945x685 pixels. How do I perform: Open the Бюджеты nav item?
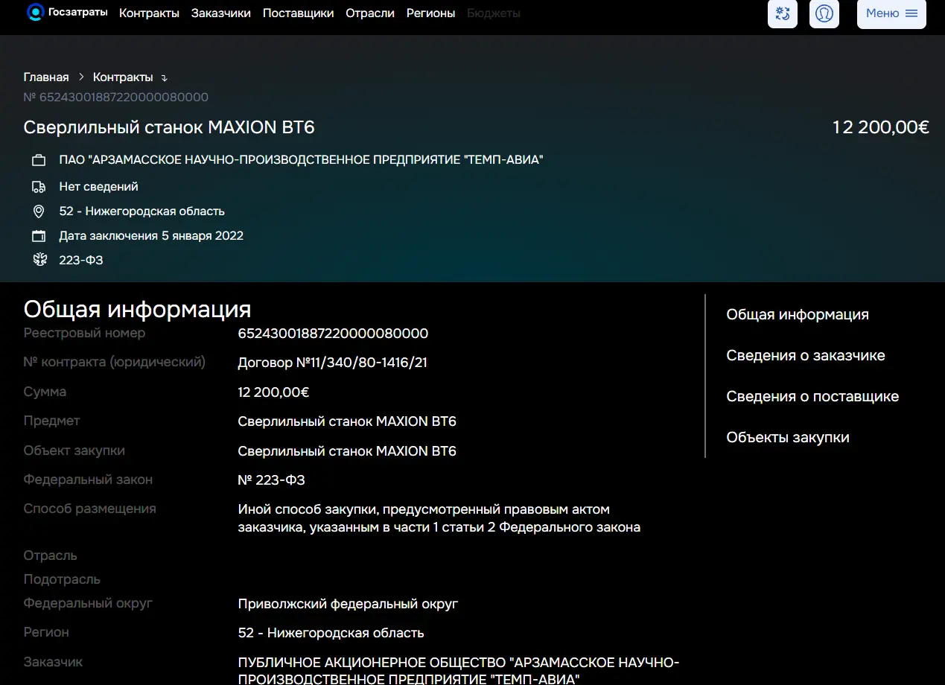(494, 13)
